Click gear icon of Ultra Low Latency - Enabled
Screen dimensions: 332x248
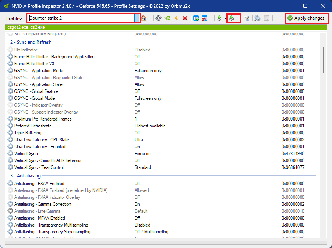(x=10, y=147)
